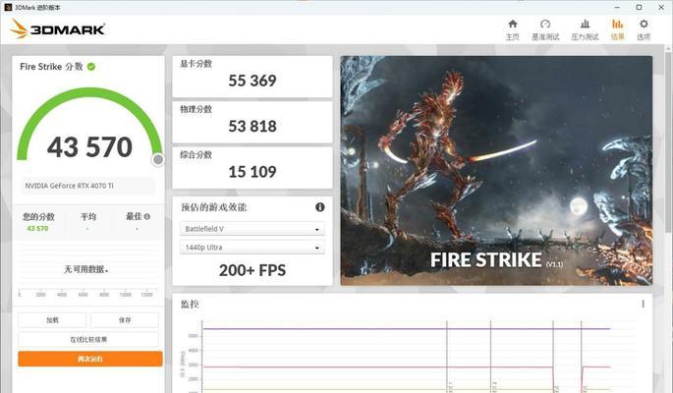Click the 3DMark app icon in title bar
Viewport: 673px width, 393px height.
coord(7,7)
